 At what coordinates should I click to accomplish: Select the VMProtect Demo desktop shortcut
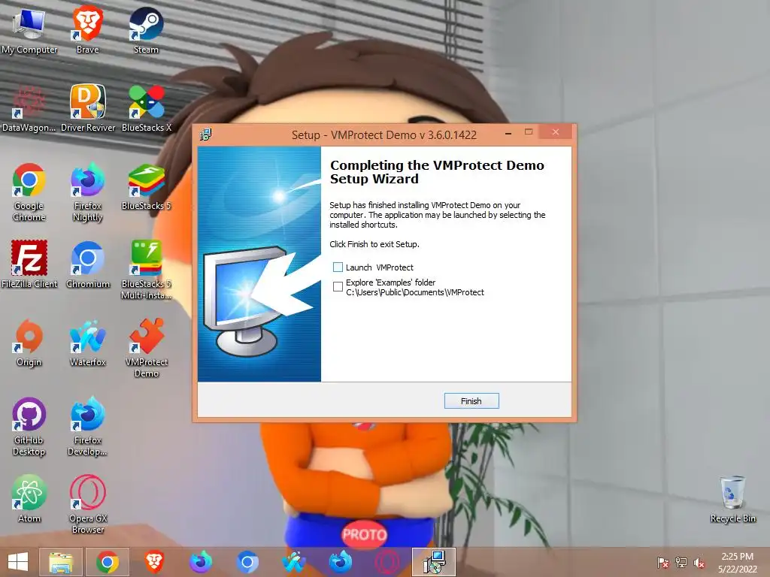click(147, 347)
